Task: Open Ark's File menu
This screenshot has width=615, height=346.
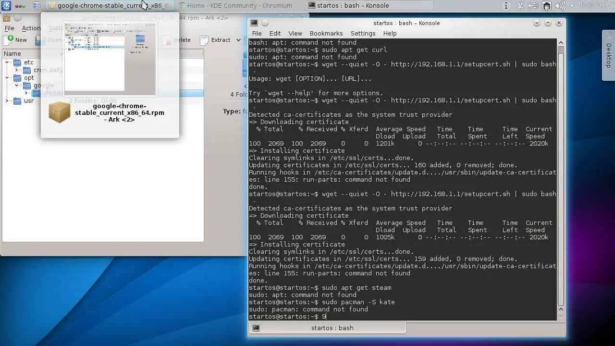Action: coord(9,28)
